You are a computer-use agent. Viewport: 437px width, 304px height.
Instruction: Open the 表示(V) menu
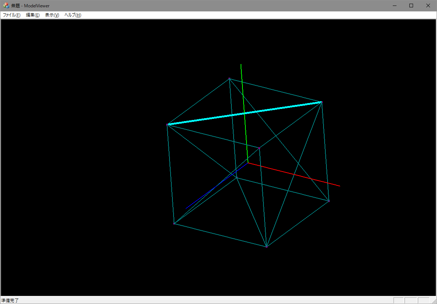[52, 15]
